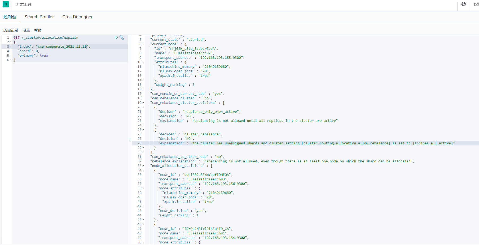Collapse the current_node block at line 6
The width and height of the screenshot is (479, 245).
[x=143, y=44]
